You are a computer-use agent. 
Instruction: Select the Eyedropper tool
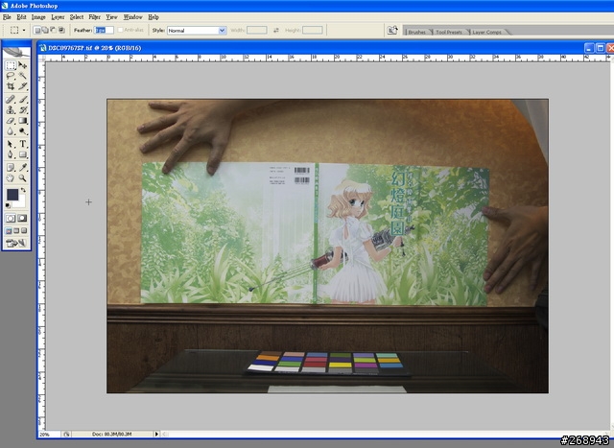23,168
